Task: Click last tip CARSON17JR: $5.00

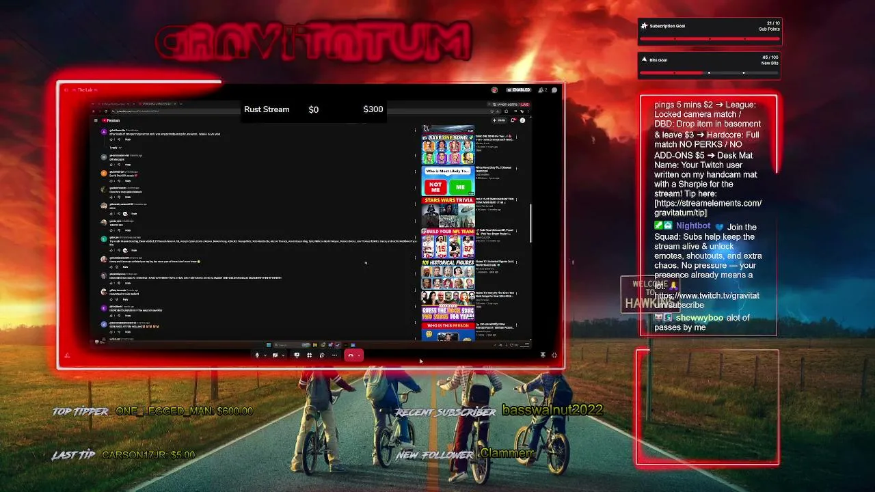Action: (x=148, y=455)
